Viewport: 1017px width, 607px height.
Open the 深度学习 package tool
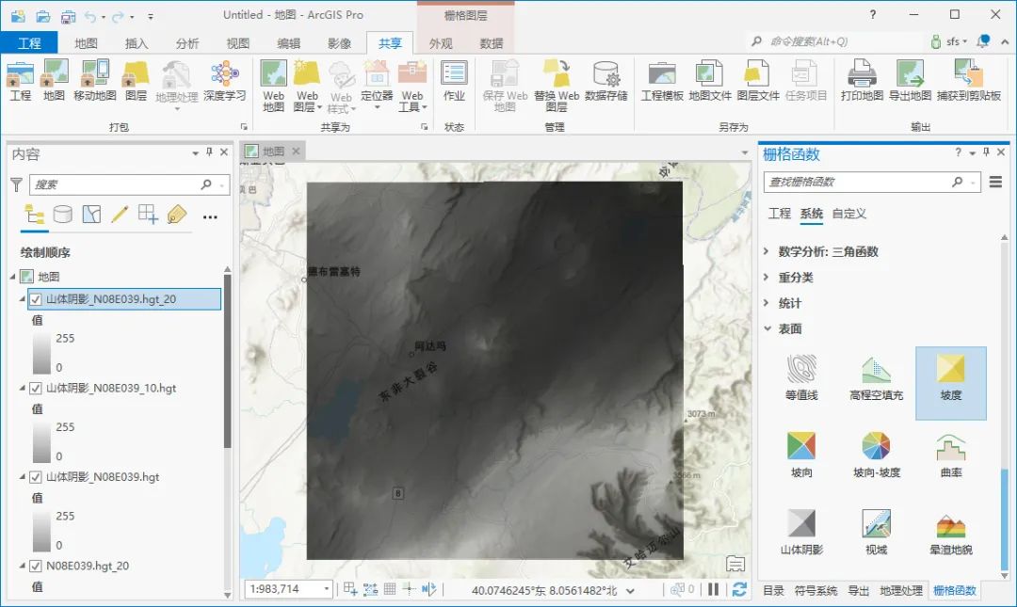(224, 81)
